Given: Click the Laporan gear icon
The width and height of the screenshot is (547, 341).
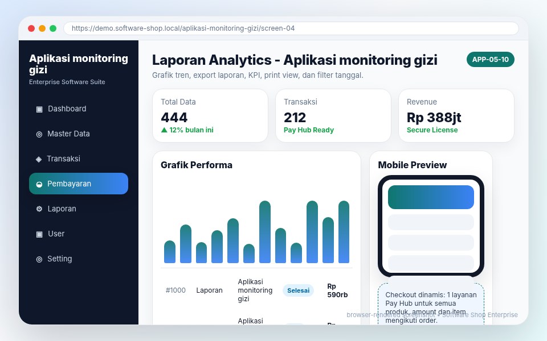Looking at the screenshot, I should 39,209.
